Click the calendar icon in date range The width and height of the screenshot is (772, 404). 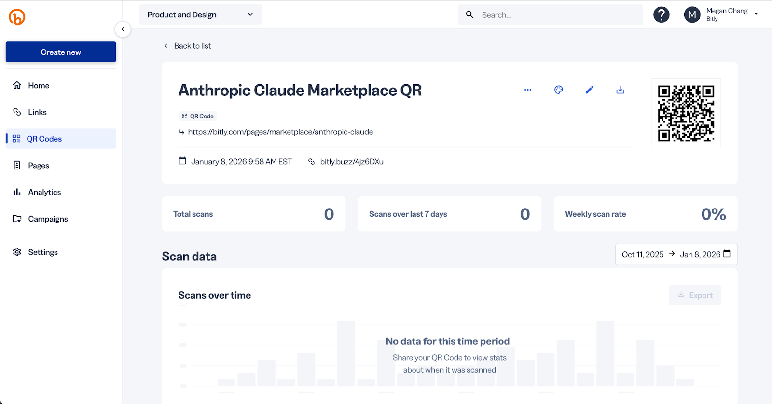[x=727, y=254]
